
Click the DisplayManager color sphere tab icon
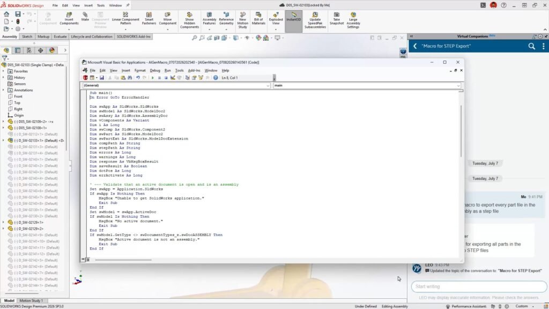52,50
